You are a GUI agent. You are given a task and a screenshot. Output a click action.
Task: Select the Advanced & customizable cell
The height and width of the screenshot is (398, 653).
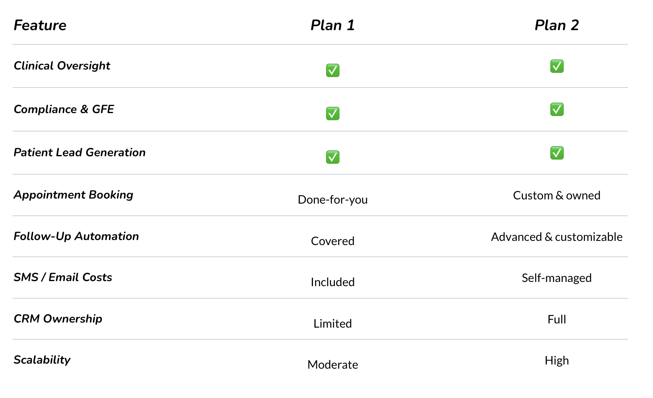point(557,237)
